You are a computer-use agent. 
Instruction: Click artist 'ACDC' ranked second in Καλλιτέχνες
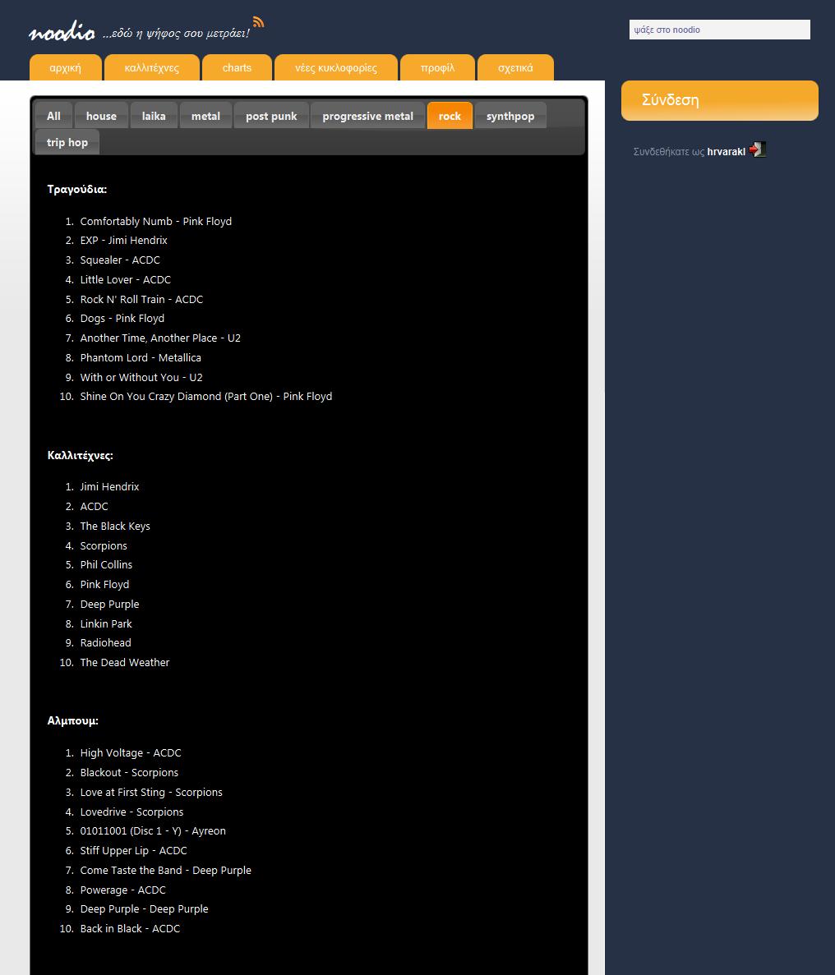pyautogui.click(x=94, y=507)
